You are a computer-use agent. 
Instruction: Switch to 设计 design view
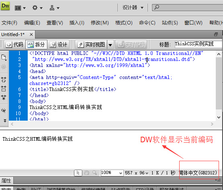(x=58, y=44)
